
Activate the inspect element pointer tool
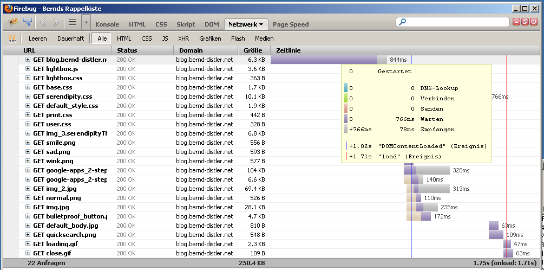[27, 22]
